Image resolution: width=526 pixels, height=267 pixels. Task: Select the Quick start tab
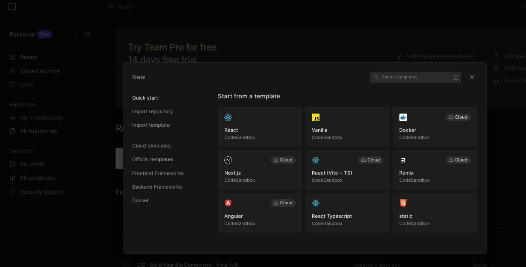[x=145, y=98]
